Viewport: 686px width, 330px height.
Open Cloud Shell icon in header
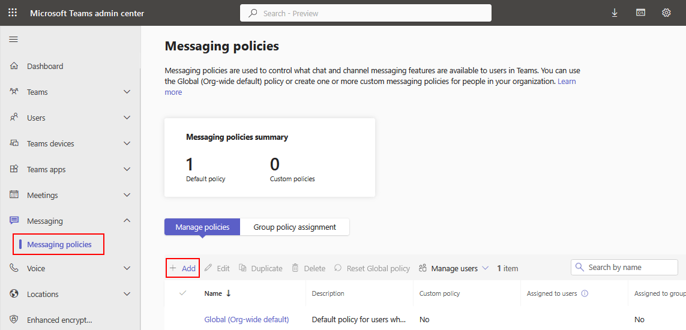640,13
